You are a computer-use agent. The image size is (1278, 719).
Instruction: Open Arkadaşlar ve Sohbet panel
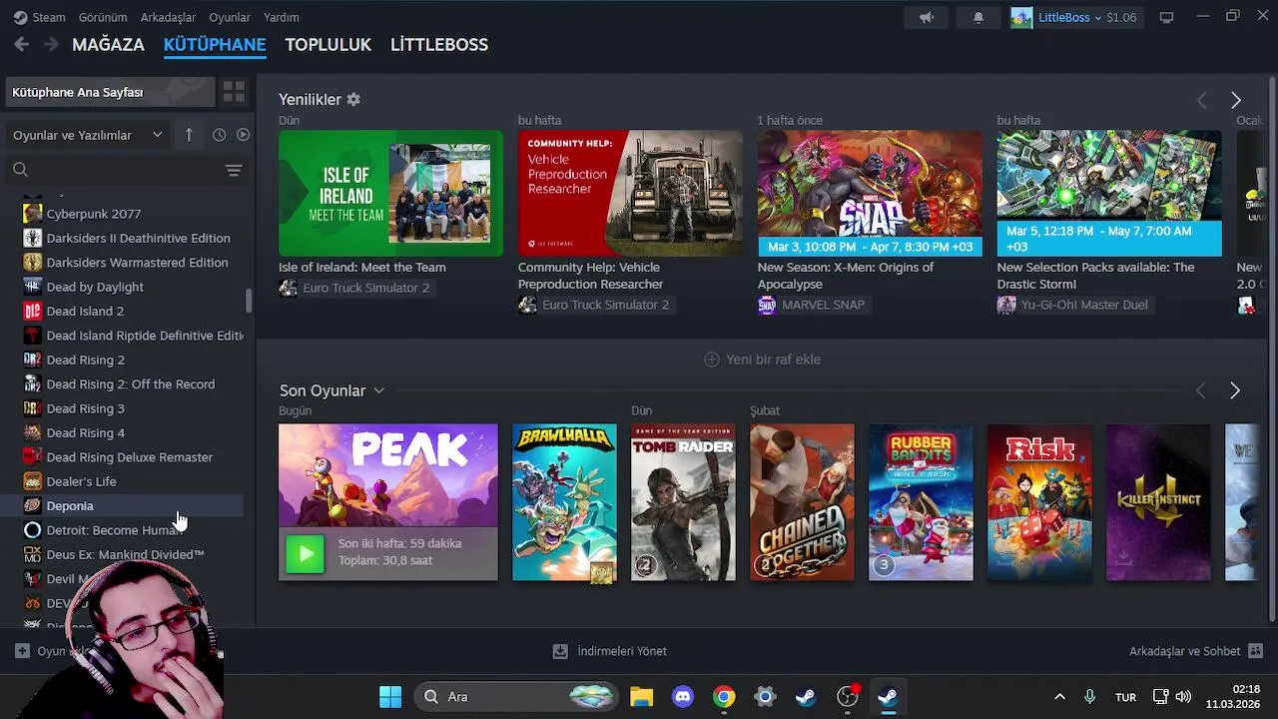[x=1196, y=651]
